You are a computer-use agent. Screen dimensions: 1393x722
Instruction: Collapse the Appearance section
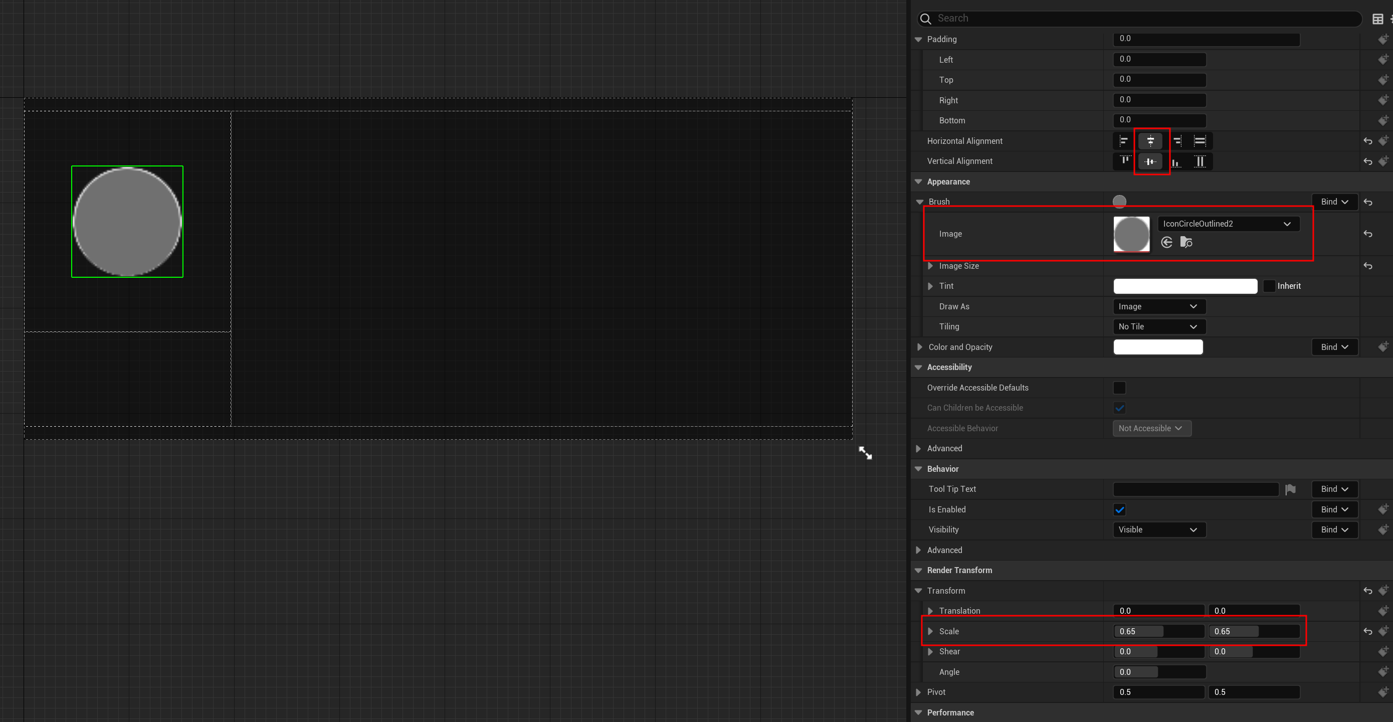[918, 182]
